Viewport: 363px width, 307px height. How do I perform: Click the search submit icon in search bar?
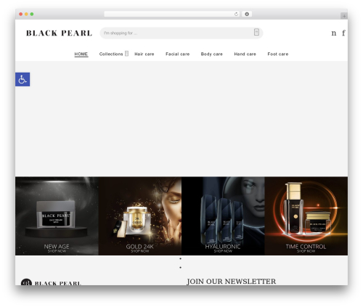[x=256, y=32]
